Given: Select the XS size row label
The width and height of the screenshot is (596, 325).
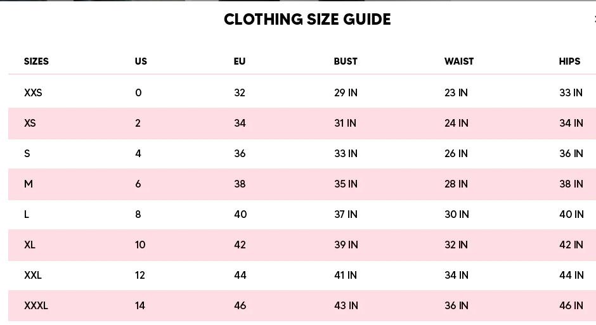Looking at the screenshot, I should click(x=30, y=123).
